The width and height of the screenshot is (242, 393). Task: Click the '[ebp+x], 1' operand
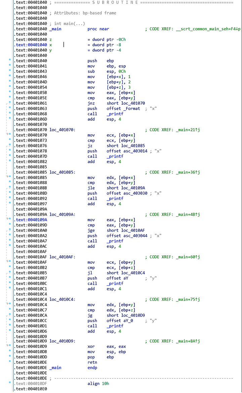coord(119,77)
